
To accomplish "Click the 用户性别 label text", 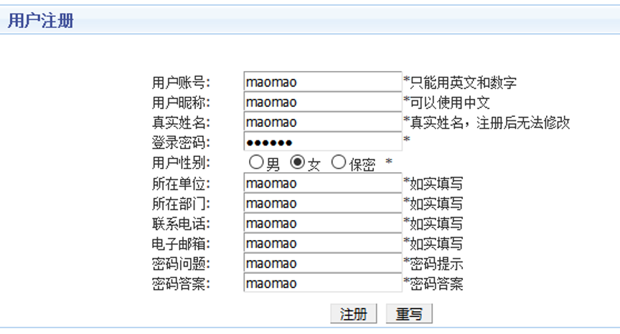I will [x=181, y=163].
